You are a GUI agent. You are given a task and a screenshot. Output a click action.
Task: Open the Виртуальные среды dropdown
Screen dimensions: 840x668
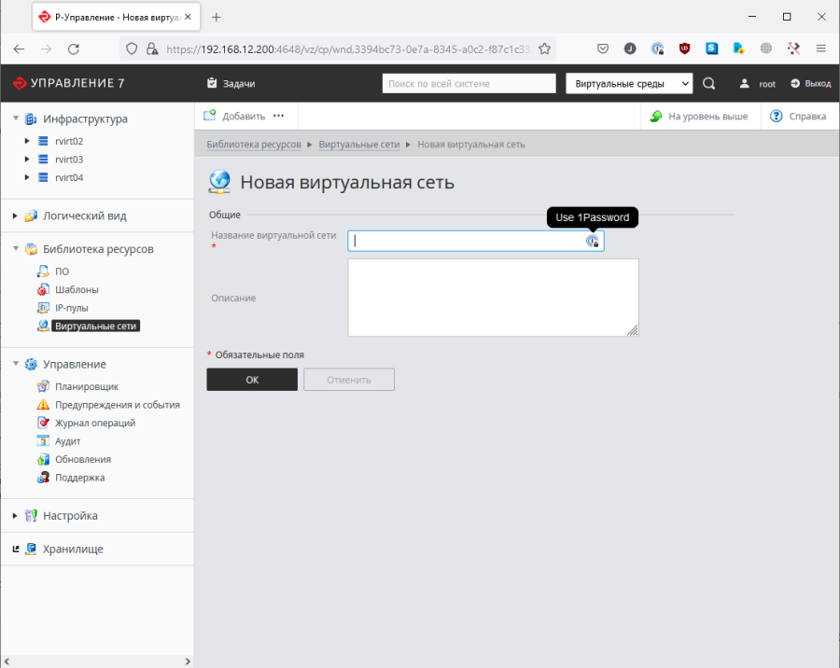(629, 84)
